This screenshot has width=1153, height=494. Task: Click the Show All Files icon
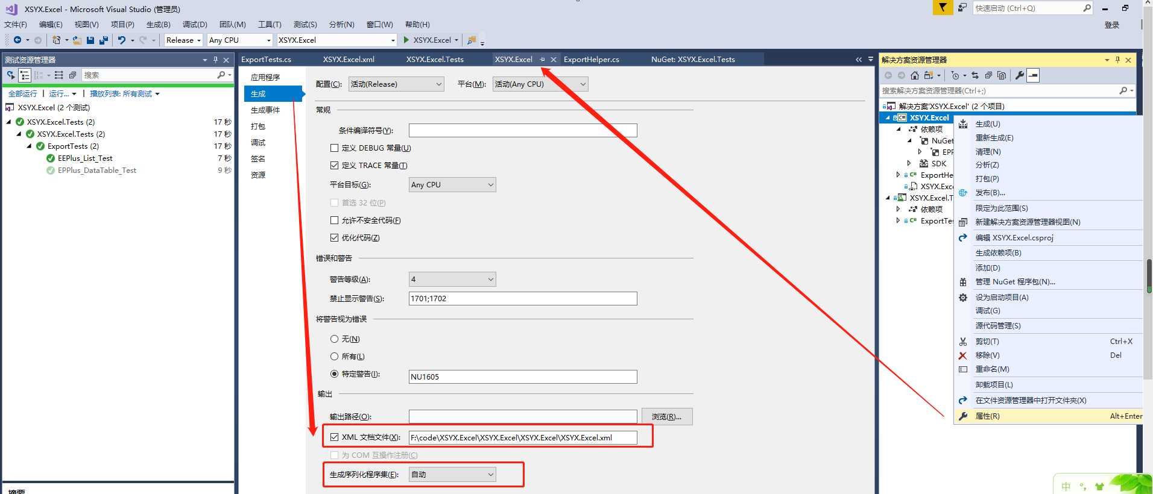pyautogui.click(x=1002, y=75)
